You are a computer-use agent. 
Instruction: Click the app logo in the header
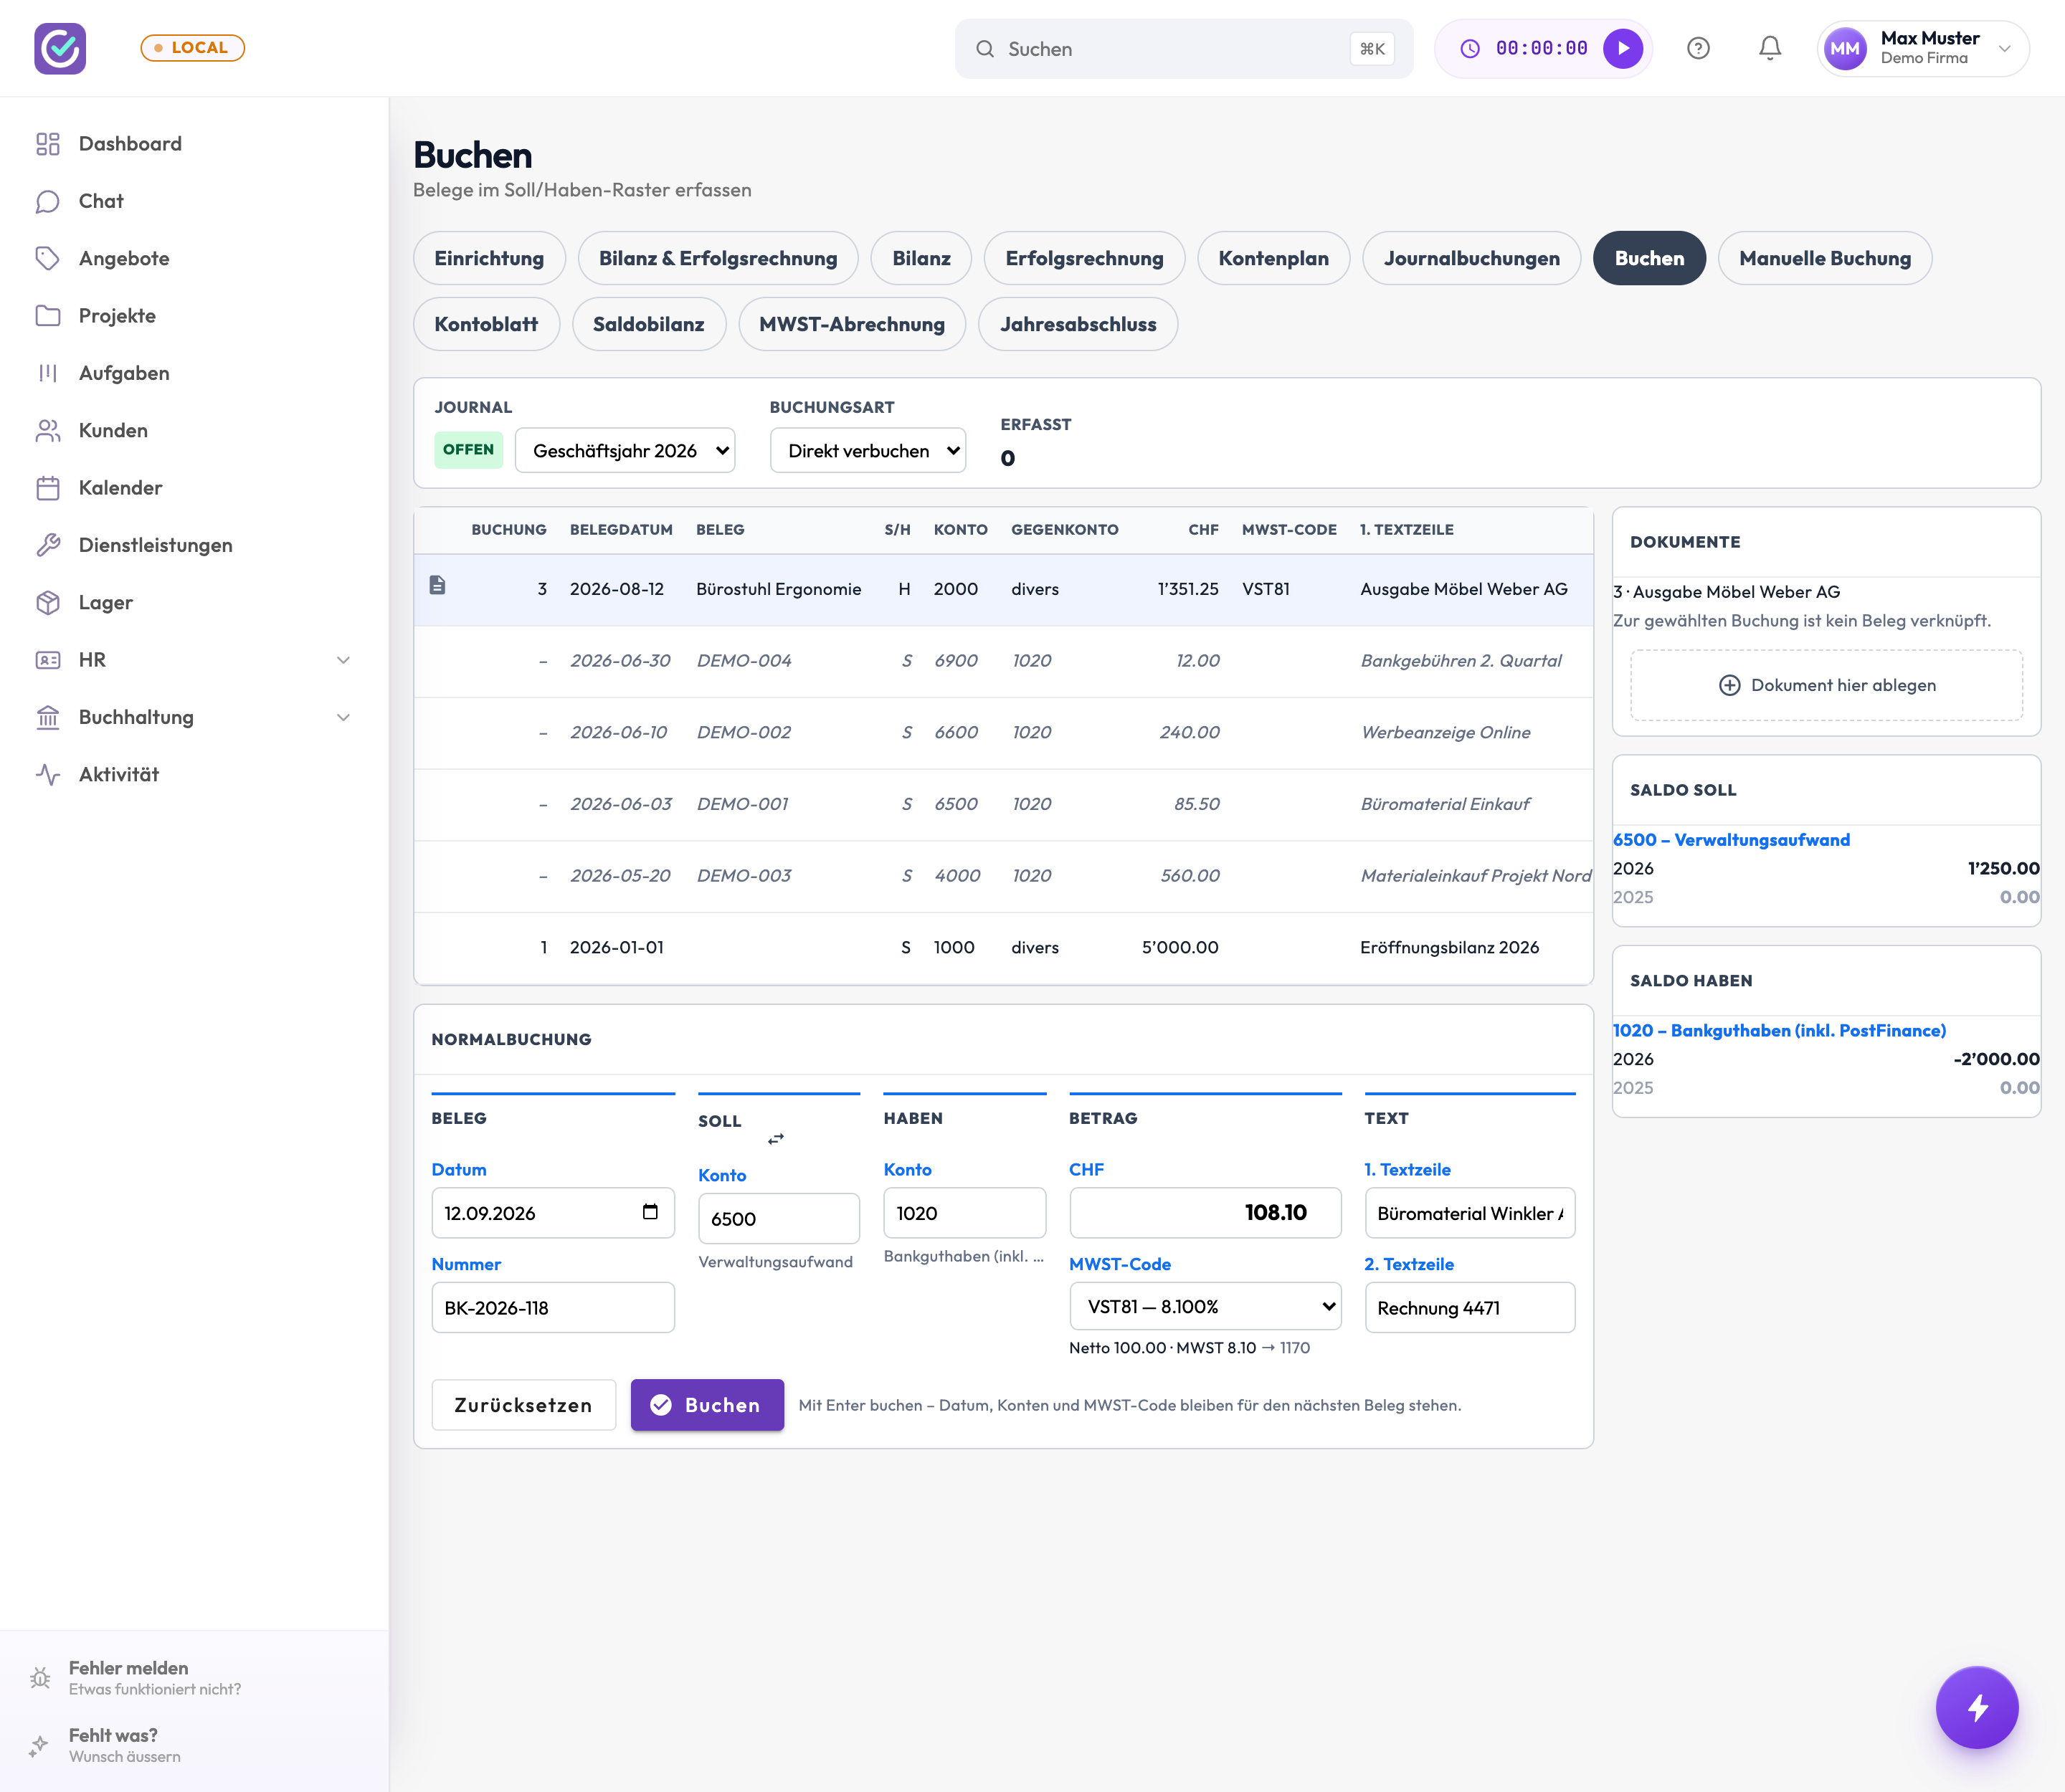point(60,48)
